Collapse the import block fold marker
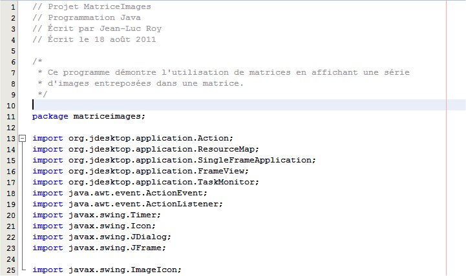The height and width of the screenshot is (276, 466). (x=22, y=139)
